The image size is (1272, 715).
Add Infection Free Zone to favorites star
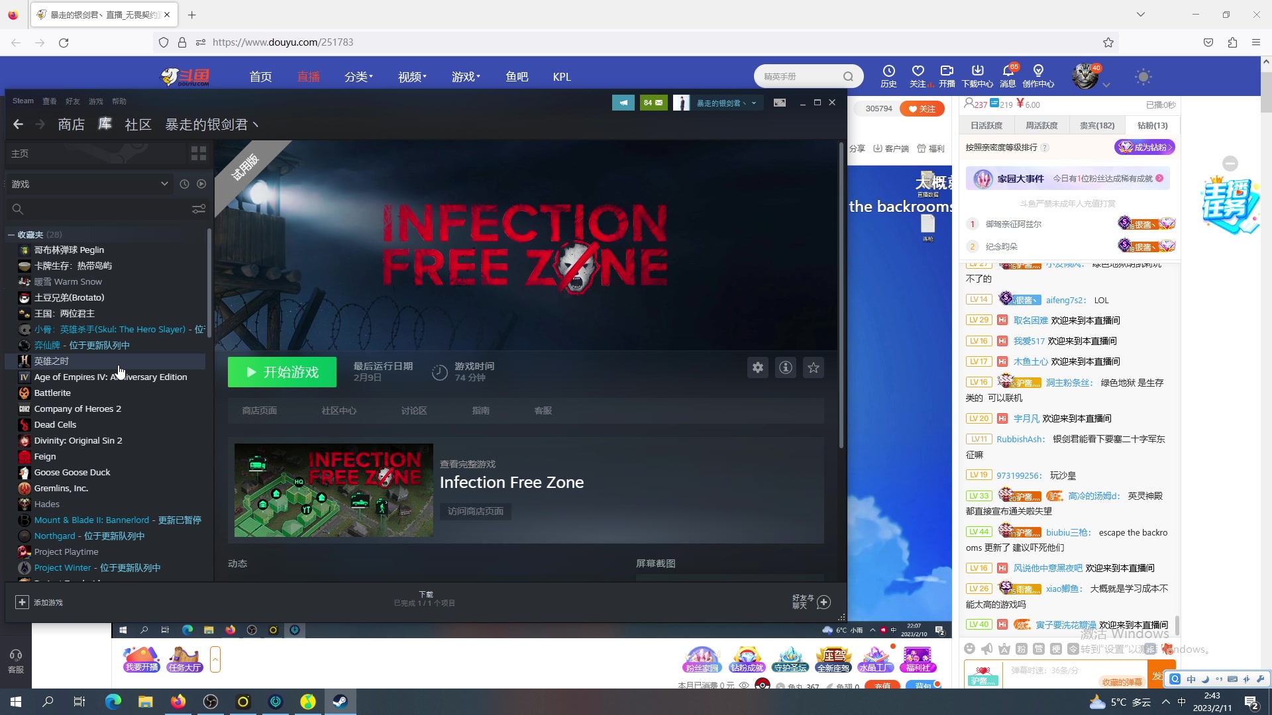coord(814,367)
